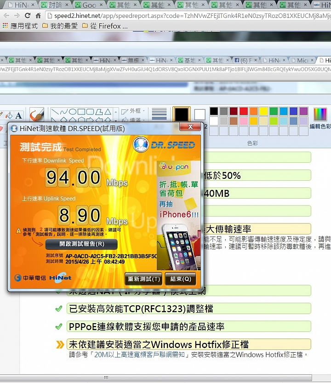
Task: Pick the purple palette color
Action: coord(303,111)
